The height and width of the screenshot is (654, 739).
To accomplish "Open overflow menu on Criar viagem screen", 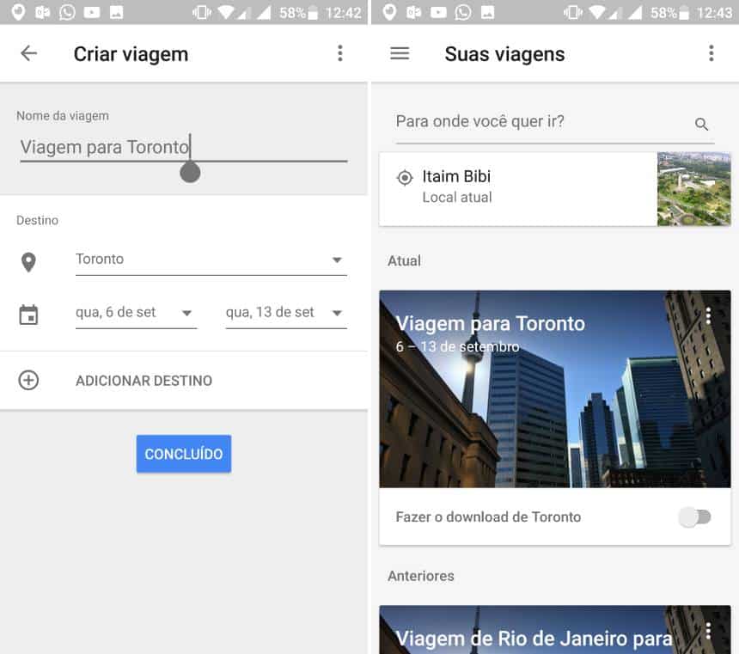I will [339, 53].
